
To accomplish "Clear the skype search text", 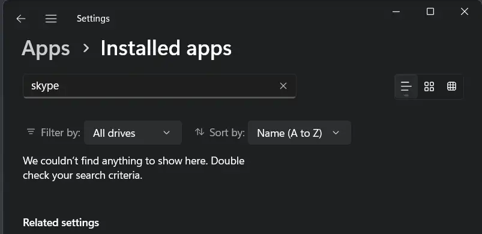I will tap(283, 86).
